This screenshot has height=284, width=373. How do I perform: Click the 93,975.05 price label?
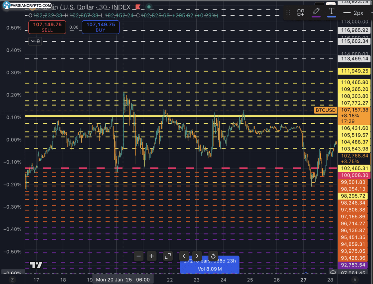point(353,251)
